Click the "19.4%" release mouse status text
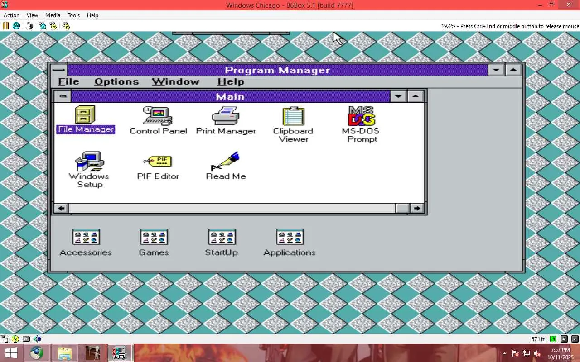This screenshot has height=362, width=580. click(x=510, y=26)
